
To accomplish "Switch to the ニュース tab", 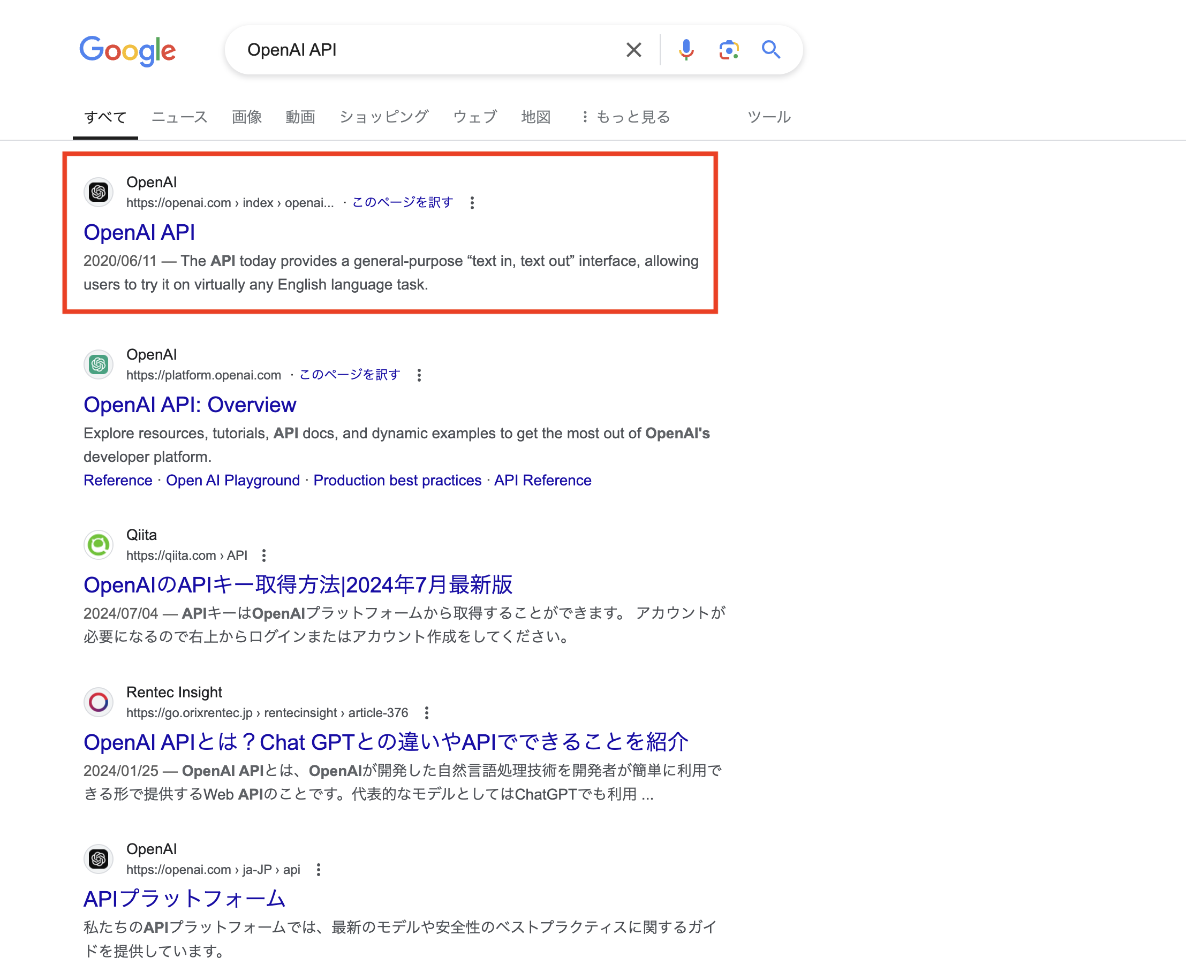I will pos(179,117).
